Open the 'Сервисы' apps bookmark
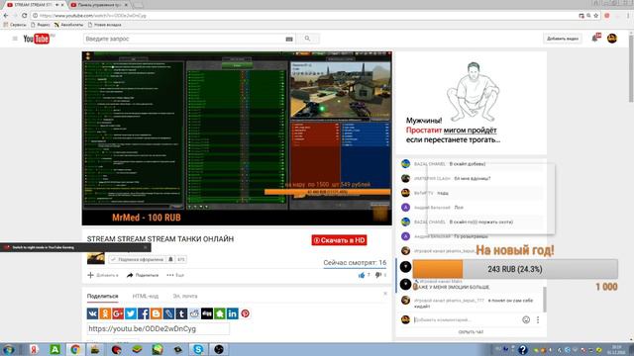Image resolution: width=634 pixels, height=356 pixels. (15, 25)
